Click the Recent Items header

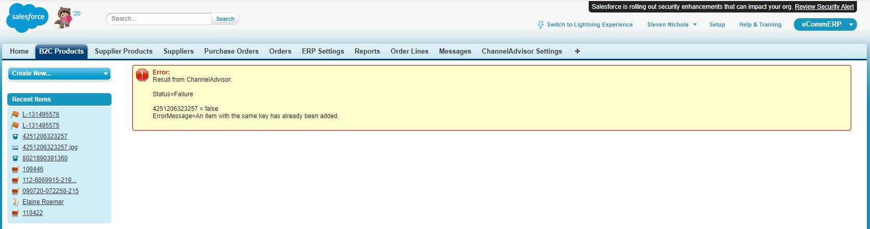59,99
